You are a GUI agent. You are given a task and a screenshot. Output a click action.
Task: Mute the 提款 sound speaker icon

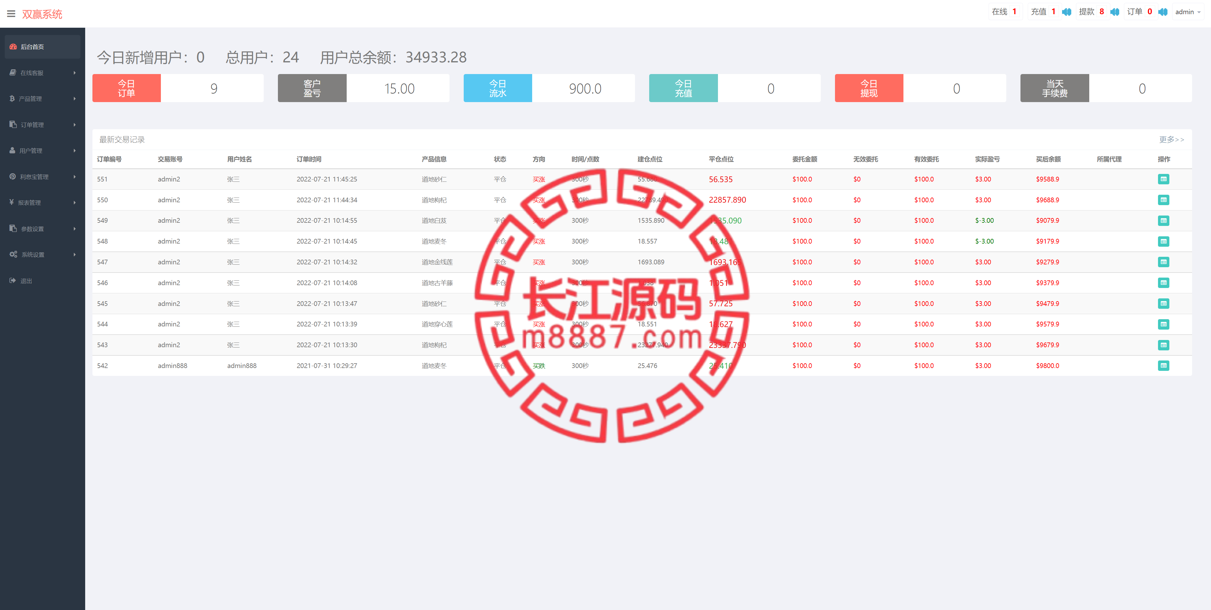point(1114,12)
